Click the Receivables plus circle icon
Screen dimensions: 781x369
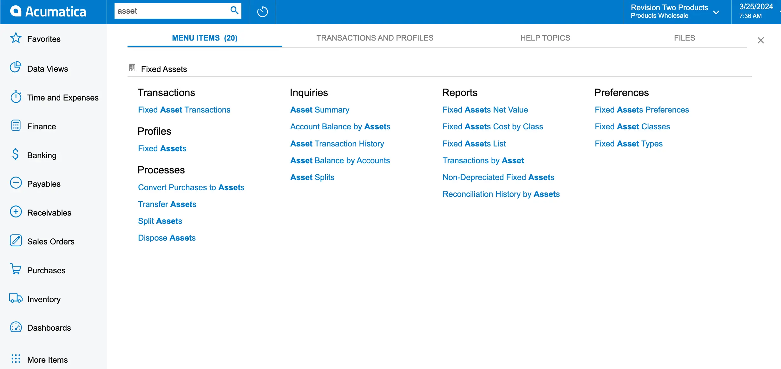point(16,212)
